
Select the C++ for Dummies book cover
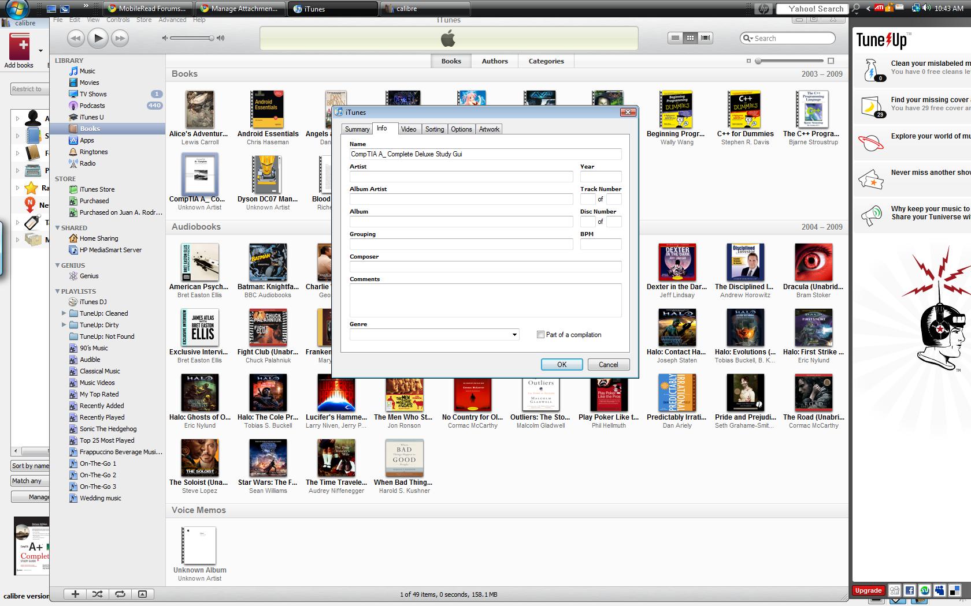point(745,109)
